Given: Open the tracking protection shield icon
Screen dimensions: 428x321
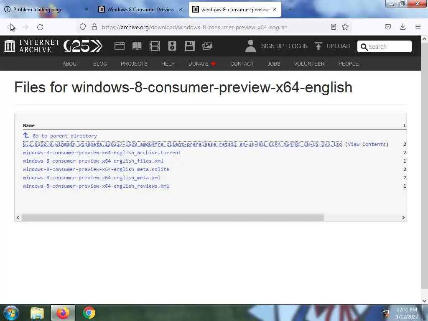Looking at the screenshot, I should [83, 27].
